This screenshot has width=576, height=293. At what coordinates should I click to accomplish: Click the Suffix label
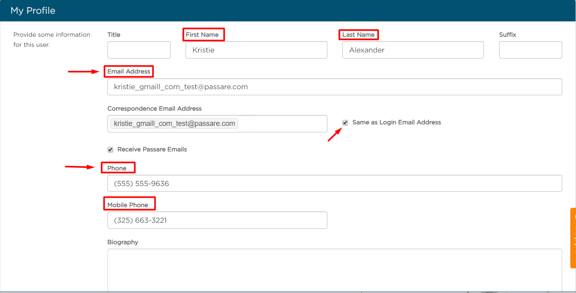pyautogui.click(x=508, y=35)
